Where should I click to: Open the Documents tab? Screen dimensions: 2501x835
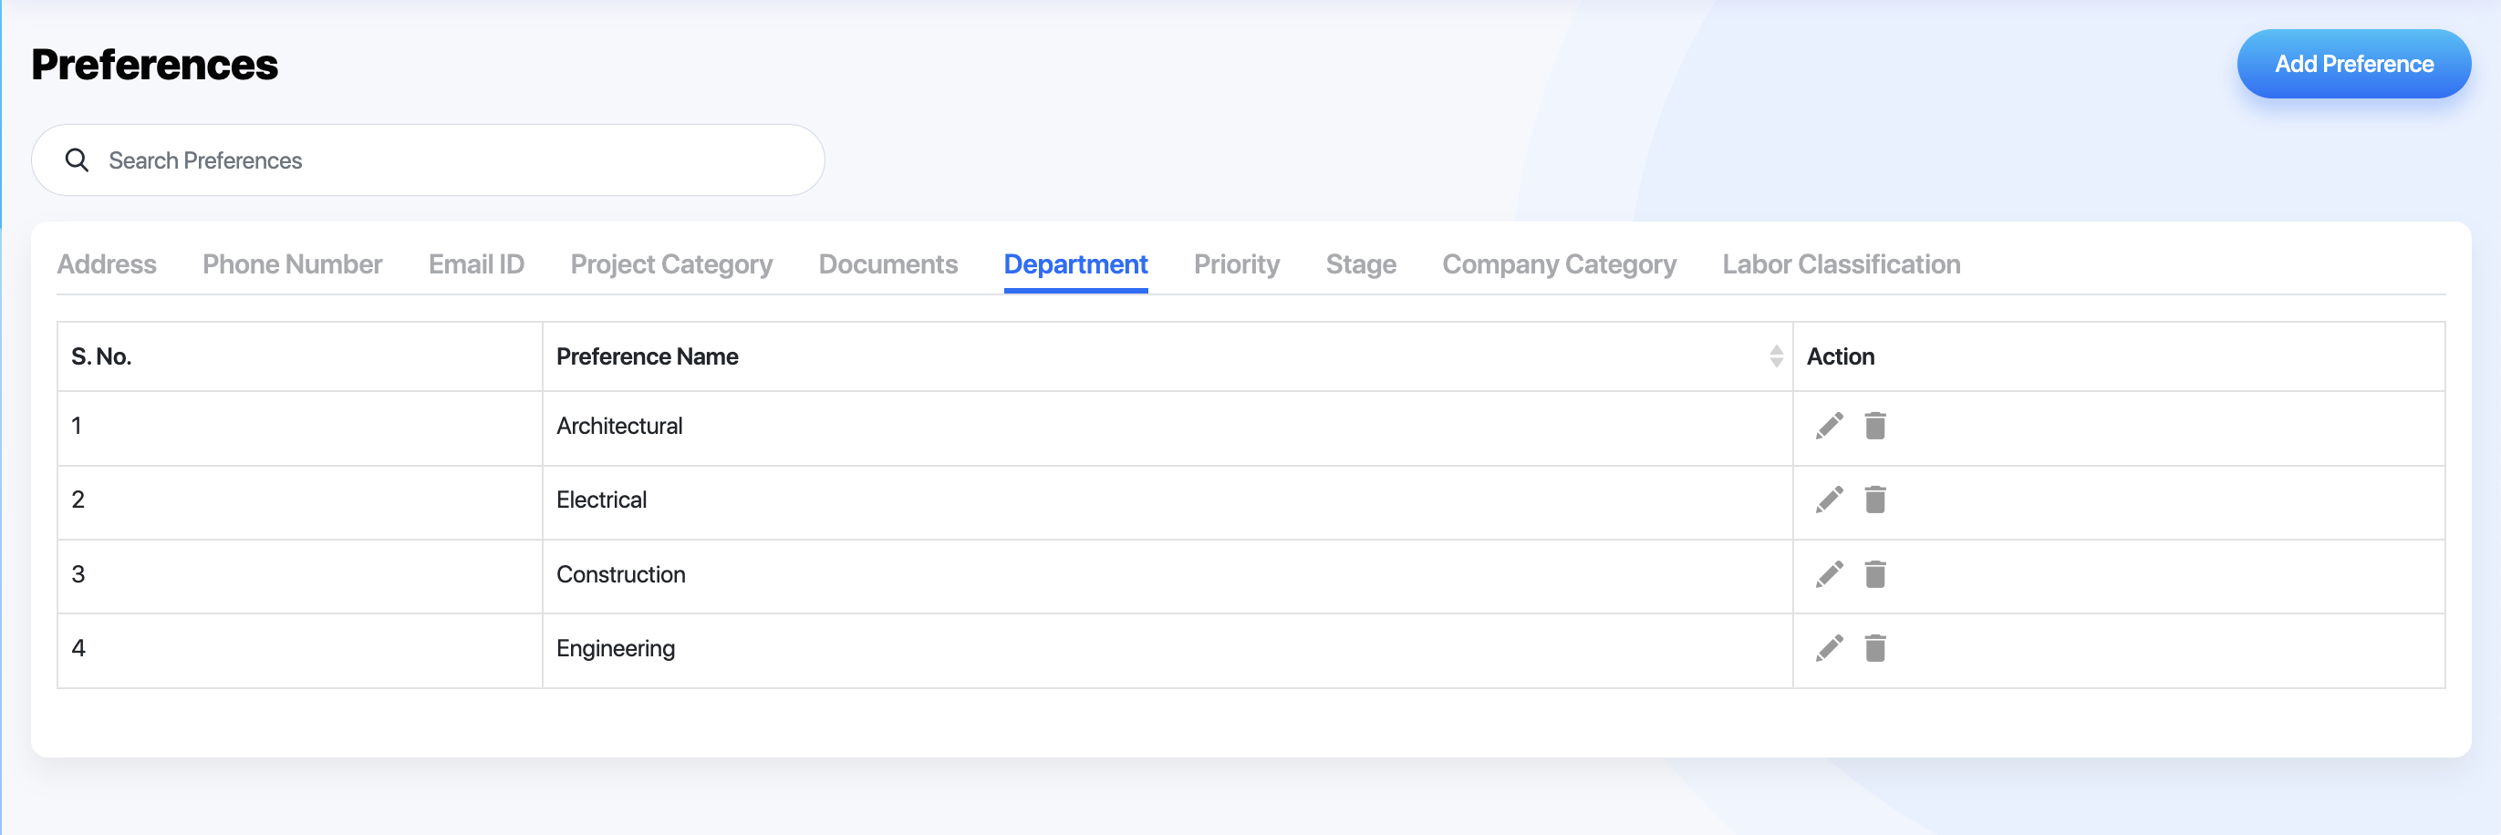pos(887,263)
